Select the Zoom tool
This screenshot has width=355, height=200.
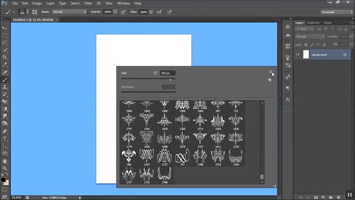(4, 168)
